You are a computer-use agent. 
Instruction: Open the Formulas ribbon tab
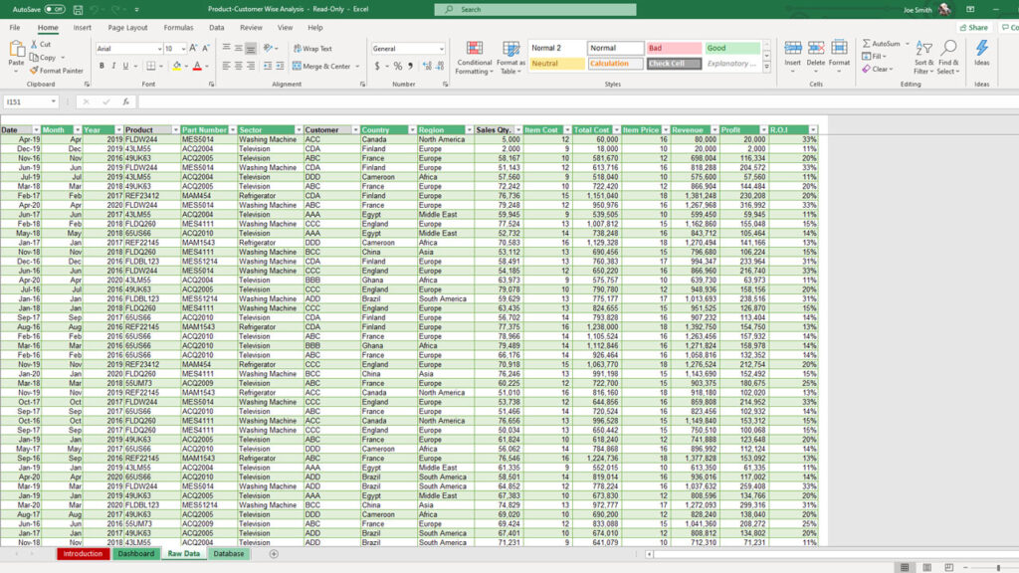[178, 28]
